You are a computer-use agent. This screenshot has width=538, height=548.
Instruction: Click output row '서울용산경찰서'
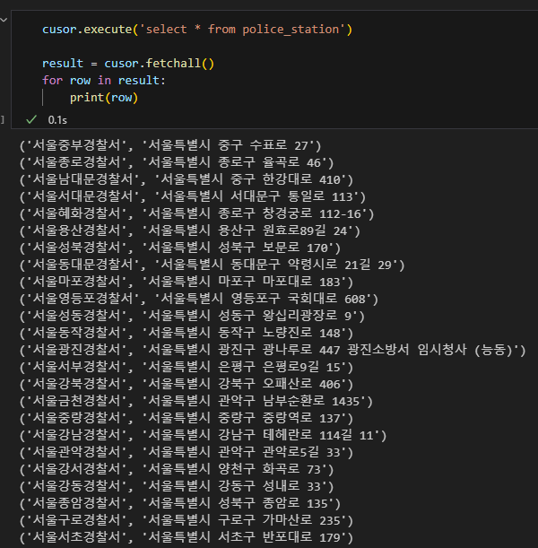pos(190,231)
